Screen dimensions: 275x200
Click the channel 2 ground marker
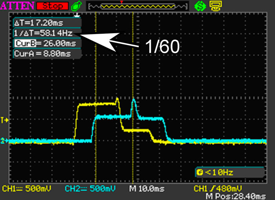coord(5,140)
